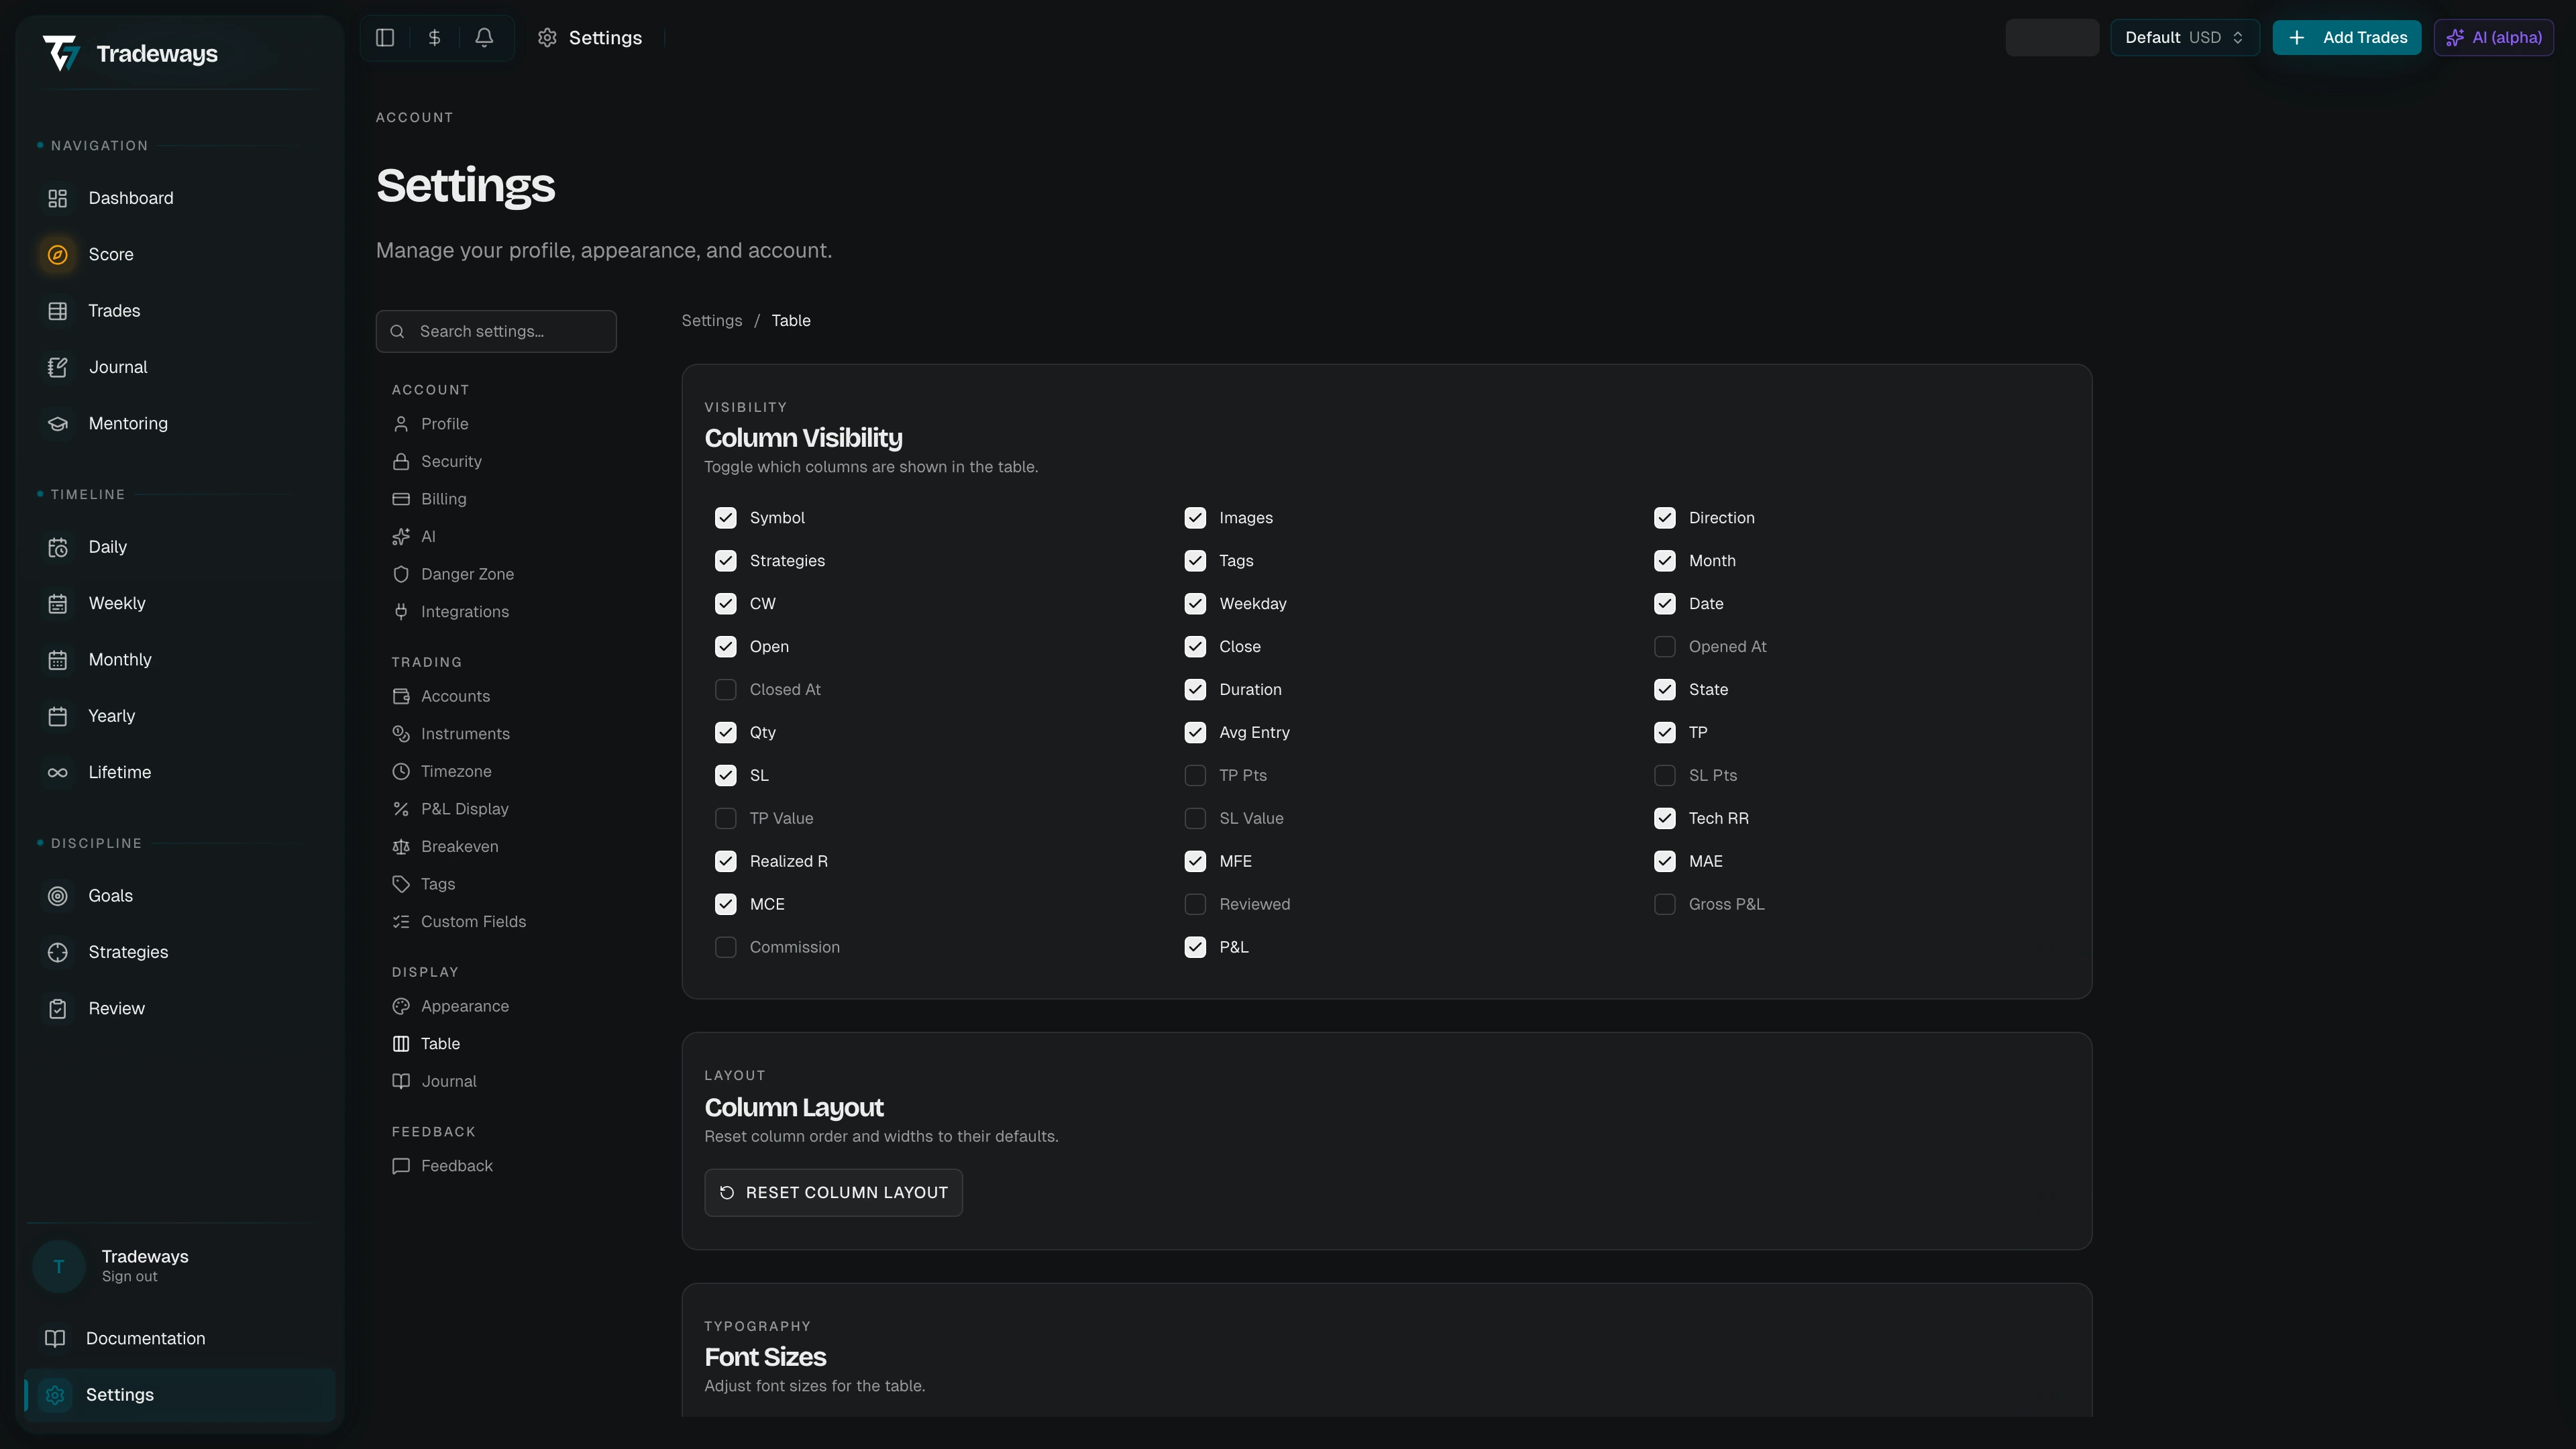Uncheck the P&L column checkbox
This screenshot has height=1449, width=2576.
1195,947
